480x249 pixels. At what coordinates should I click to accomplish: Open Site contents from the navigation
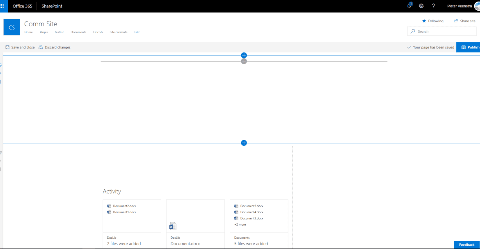tap(118, 32)
